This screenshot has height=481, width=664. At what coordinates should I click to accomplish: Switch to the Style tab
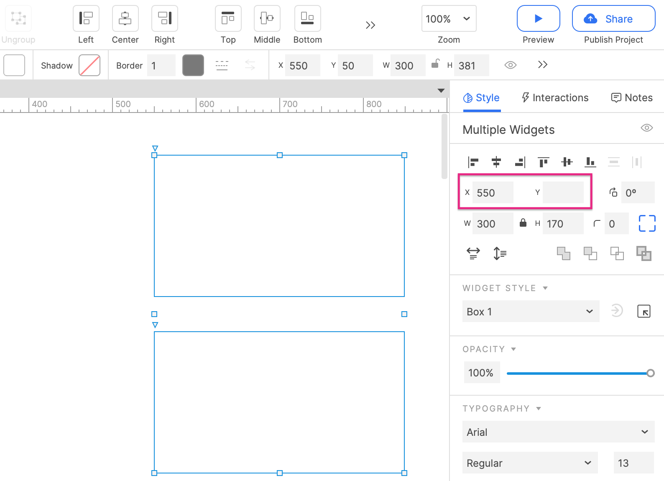tap(482, 98)
